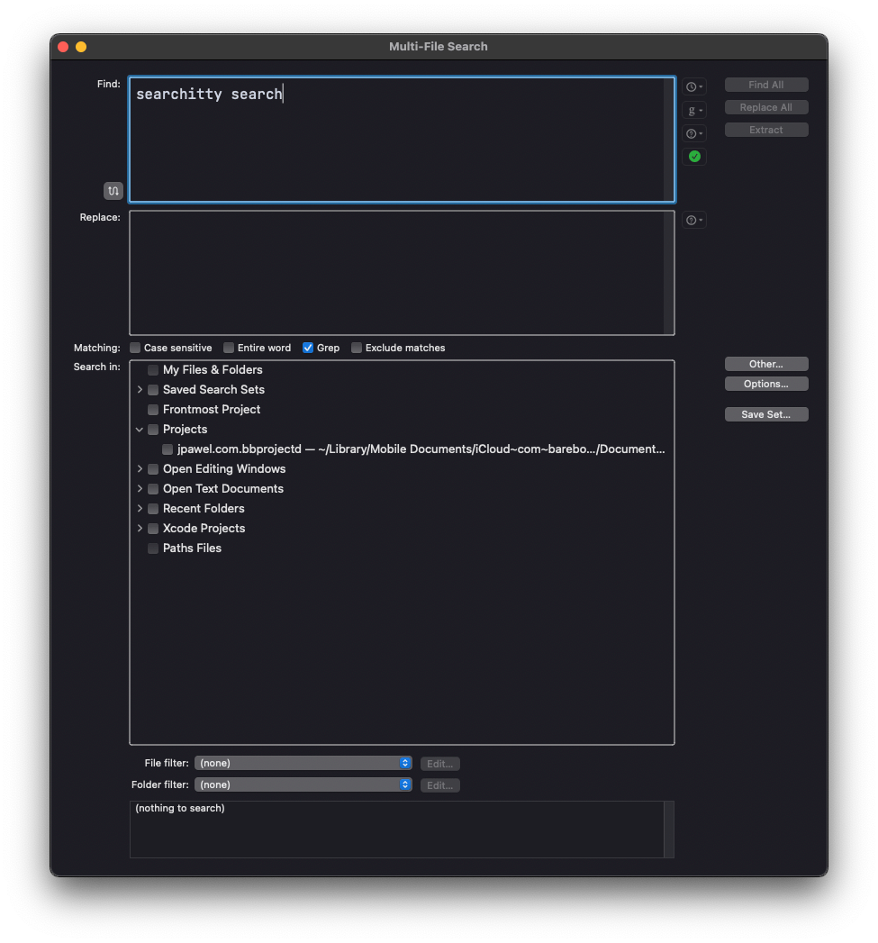
Task: Expand the Xcode Projects group
Action: coord(140,528)
